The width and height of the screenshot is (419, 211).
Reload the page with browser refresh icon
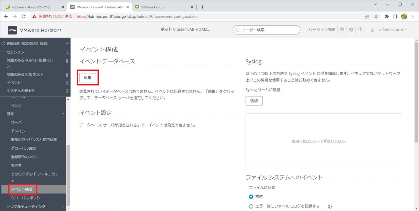(x=23, y=16)
